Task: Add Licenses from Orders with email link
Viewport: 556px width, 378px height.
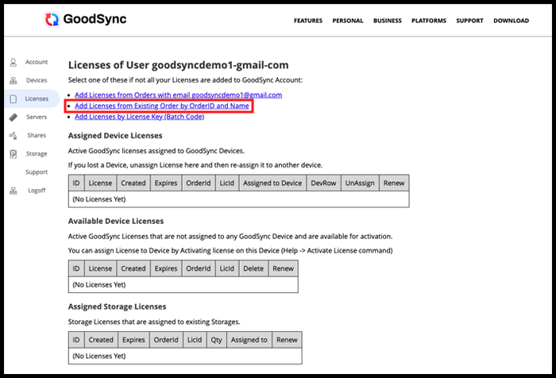Action: (178, 95)
